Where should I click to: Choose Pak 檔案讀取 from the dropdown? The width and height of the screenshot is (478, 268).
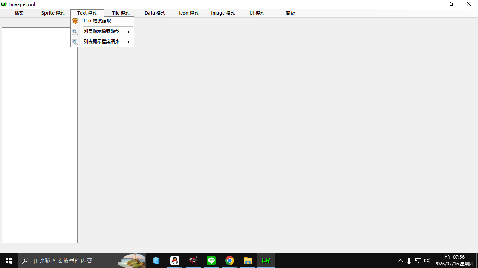point(102,21)
